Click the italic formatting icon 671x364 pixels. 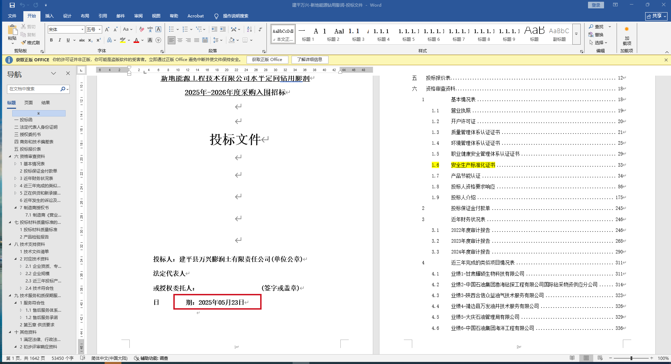click(60, 40)
